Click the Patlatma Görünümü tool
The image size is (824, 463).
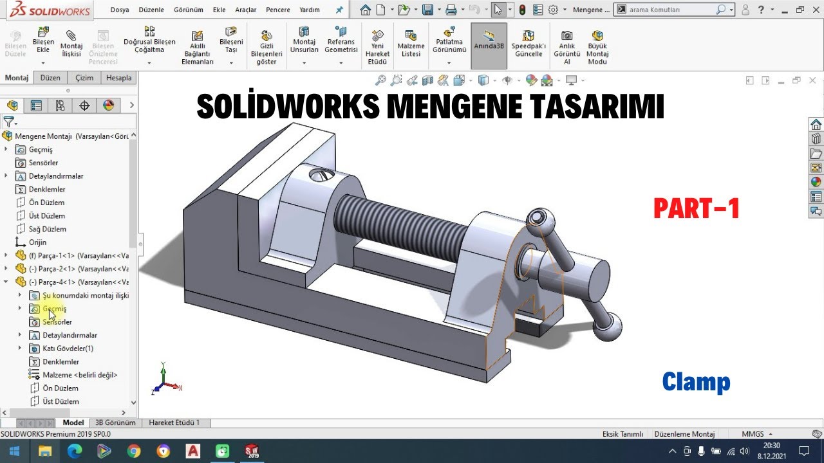point(449,41)
